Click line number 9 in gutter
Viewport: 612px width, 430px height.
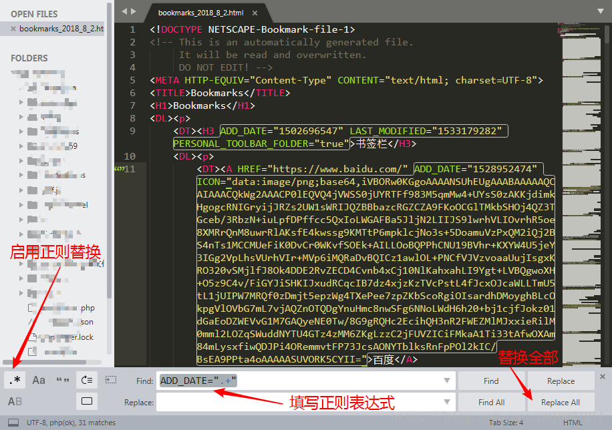[x=133, y=131]
